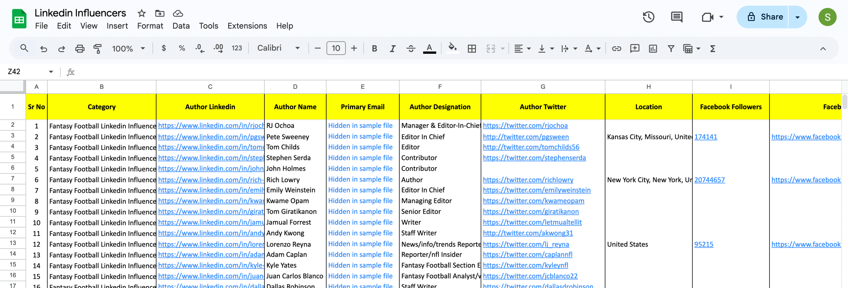The width and height of the screenshot is (848, 288).
Task: Open the table views dropdown
Action: (691, 48)
